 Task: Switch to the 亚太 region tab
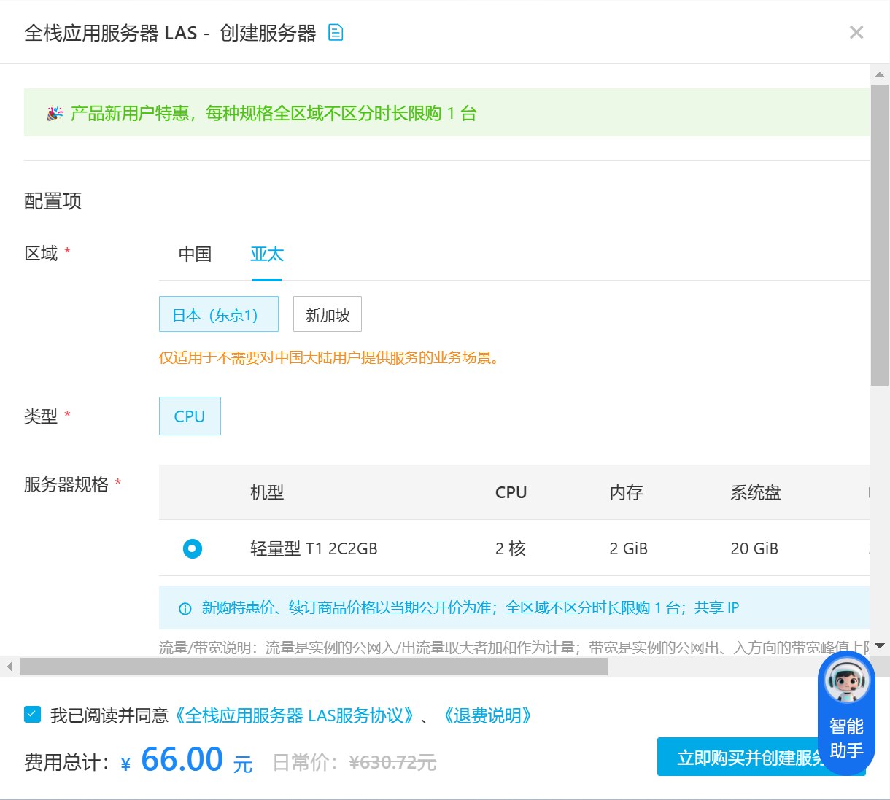(267, 254)
